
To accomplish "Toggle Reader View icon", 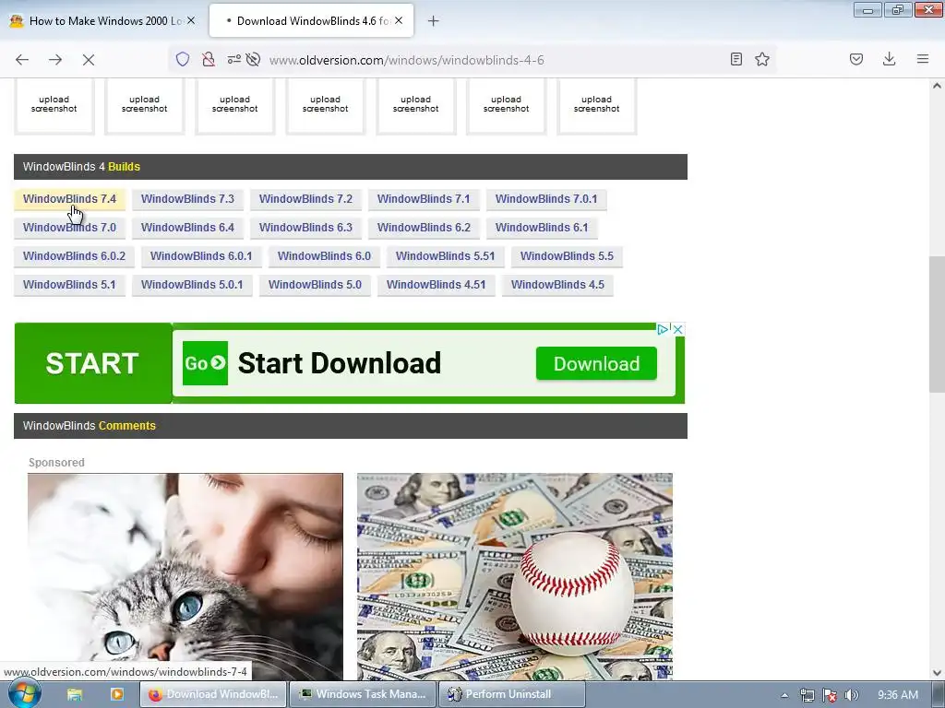I will 736,59.
